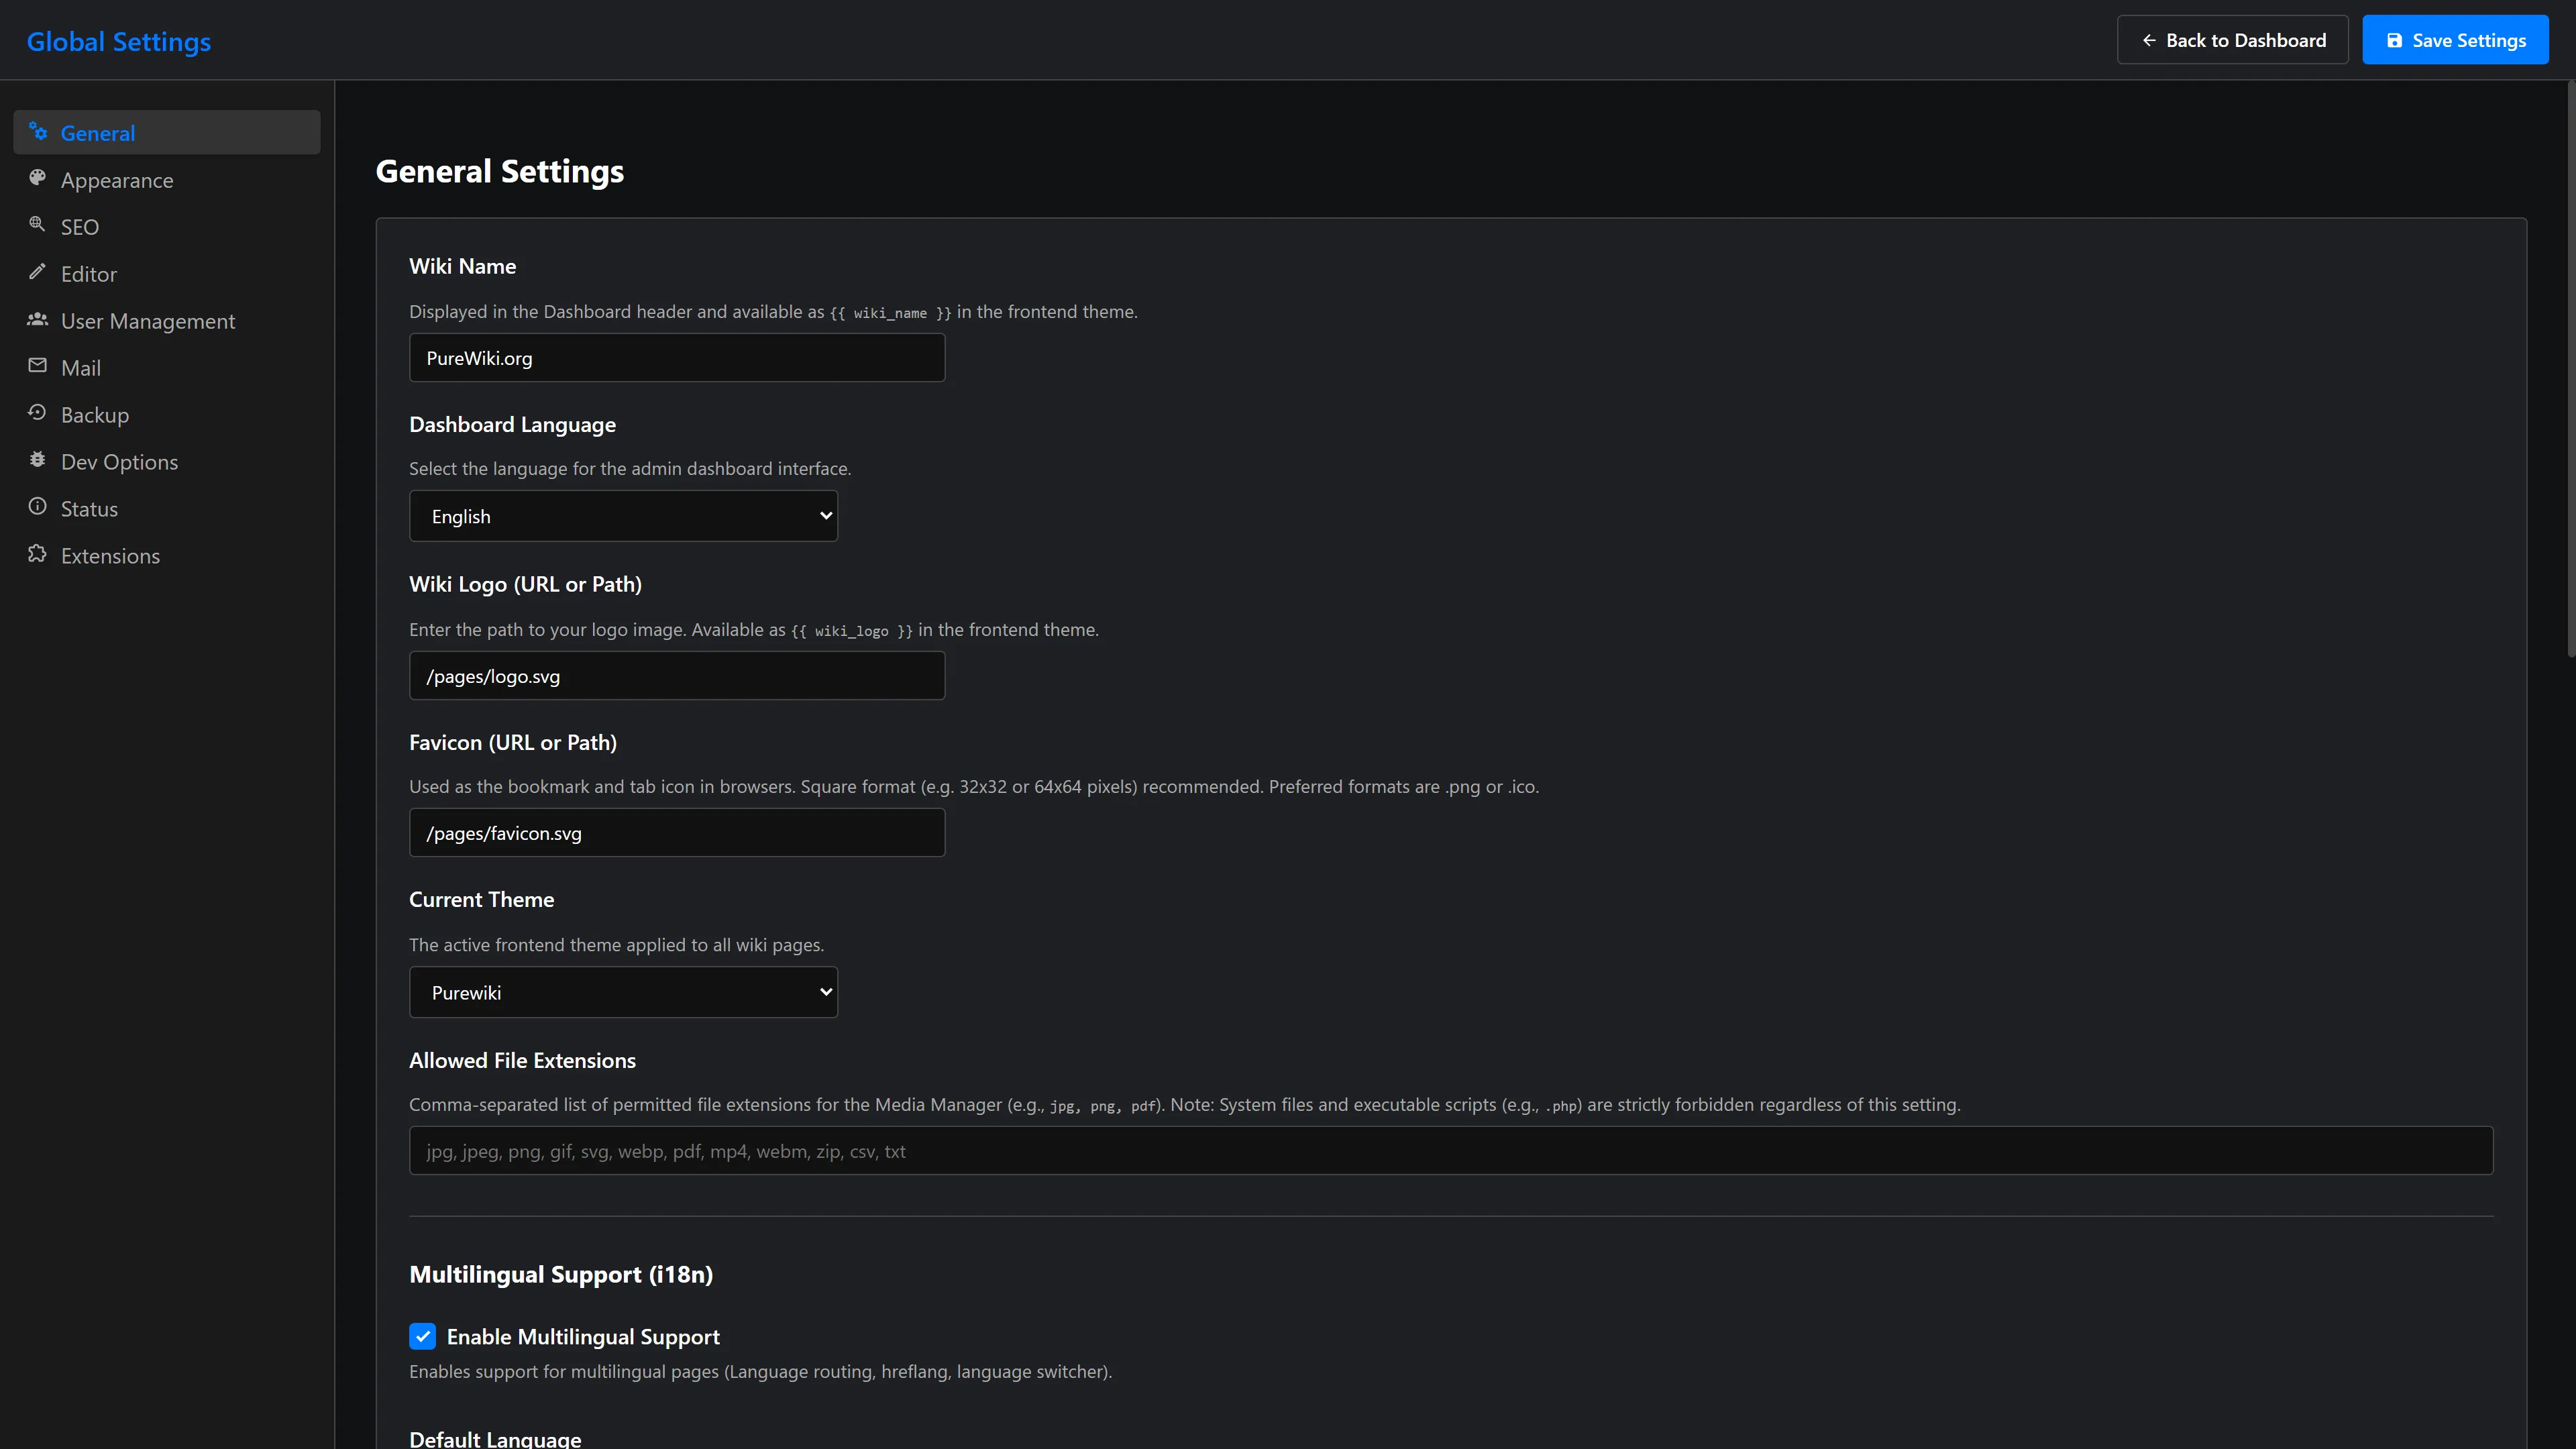2576x1449 pixels.
Task: Click the page vertical scrollbar
Action: click(x=2570, y=370)
